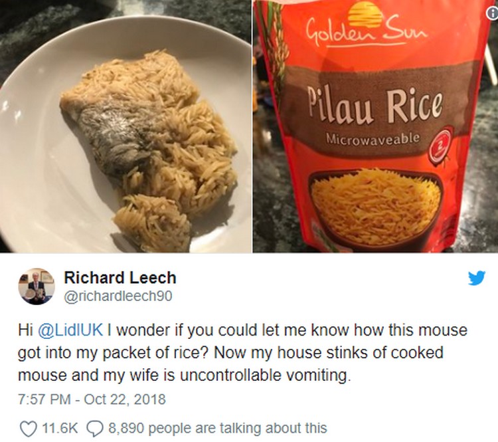Open the 7:57 PM Oct 22 timestamp
The image size is (498, 442).
click(x=92, y=399)
